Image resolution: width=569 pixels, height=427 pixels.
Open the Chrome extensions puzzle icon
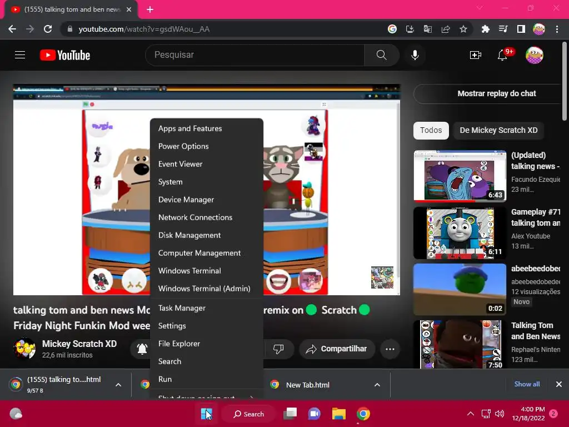[485, 29]
